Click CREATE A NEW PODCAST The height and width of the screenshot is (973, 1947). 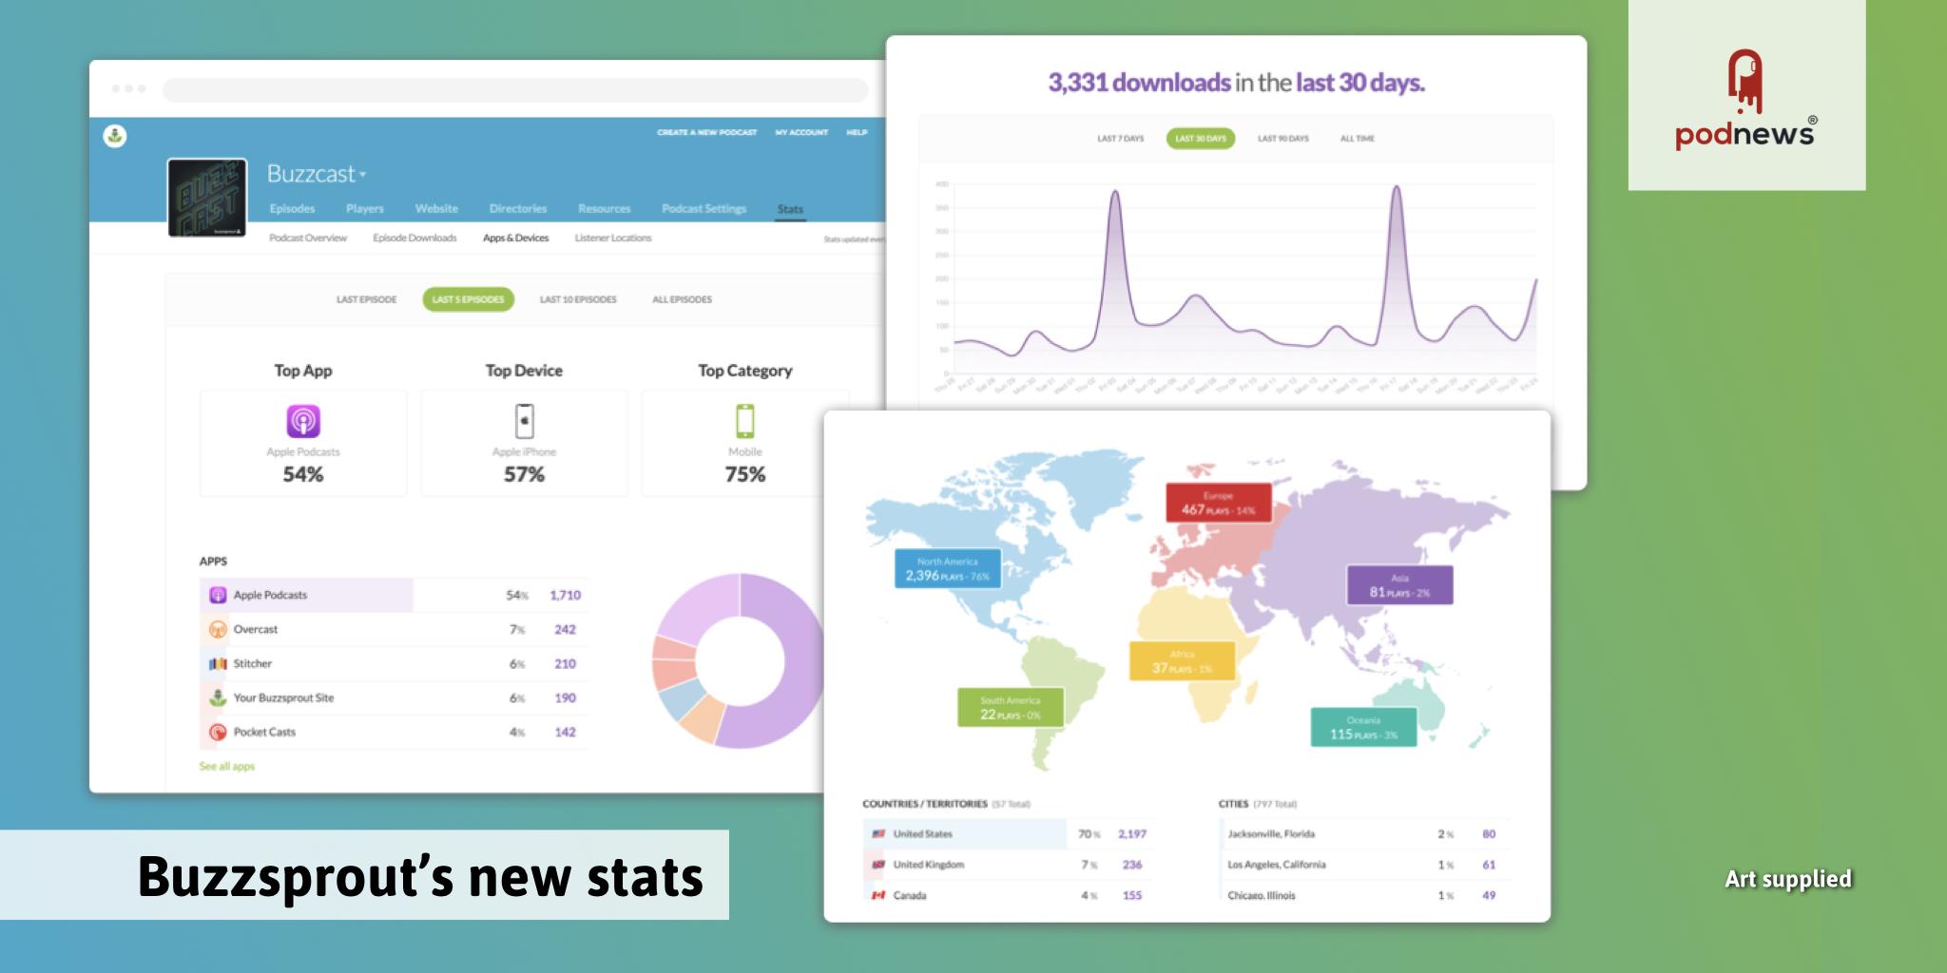coord(706,132)
